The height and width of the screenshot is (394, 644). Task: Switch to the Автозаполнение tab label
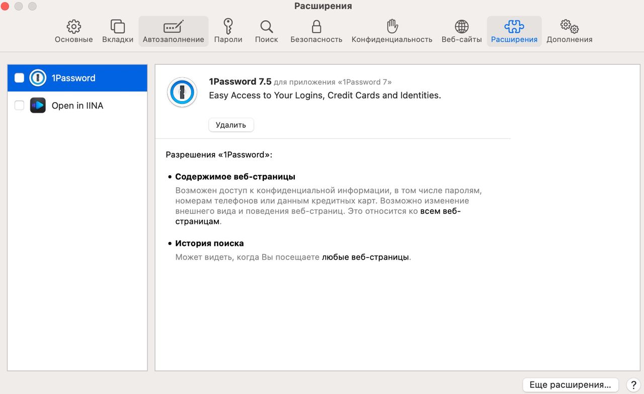pyautogui.click(x=174, y=39)
